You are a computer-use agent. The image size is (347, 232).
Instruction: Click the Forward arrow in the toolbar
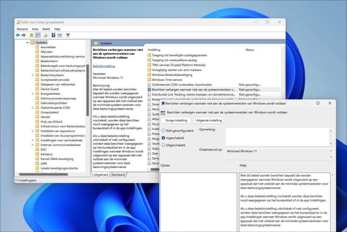click(x=24, y=35)
